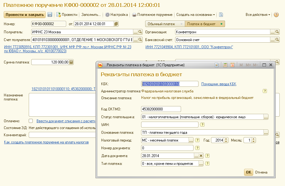Click the M- memory button in dialog titlebar
The height and width of the screenshot is (186, 285).
coord(255,65)
